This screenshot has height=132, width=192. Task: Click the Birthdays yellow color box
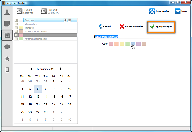pyautogui.click(x=21, y=28)
